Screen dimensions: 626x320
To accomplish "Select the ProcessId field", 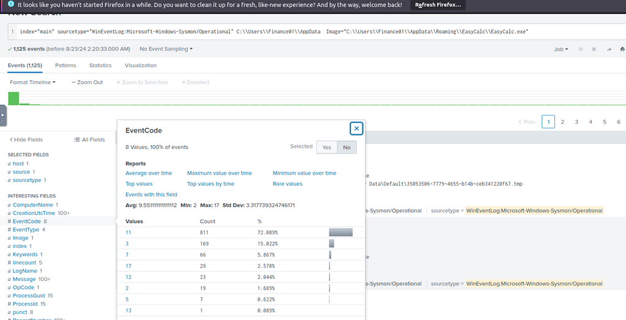I will click(x=26, y=304).
